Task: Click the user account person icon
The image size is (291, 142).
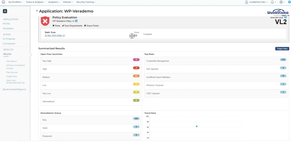Action: pos(246,2)
